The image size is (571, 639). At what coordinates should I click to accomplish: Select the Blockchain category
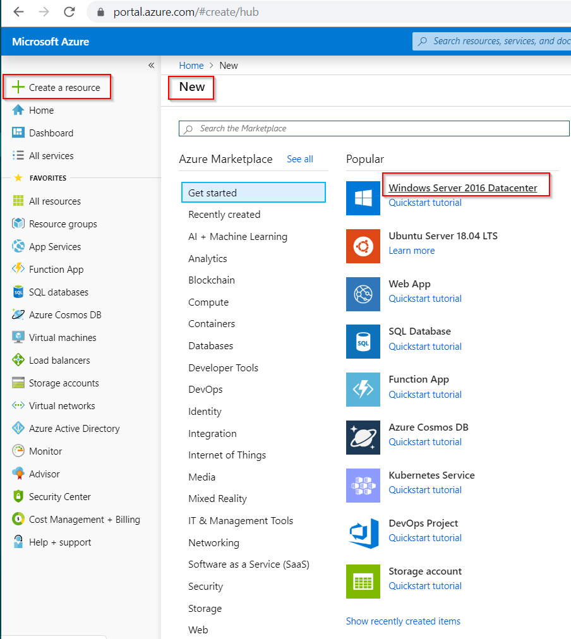tap(212, 280)
